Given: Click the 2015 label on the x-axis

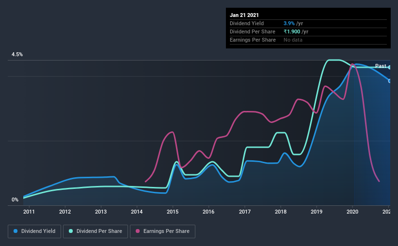Looking at the screenshot, I should 173,212.
